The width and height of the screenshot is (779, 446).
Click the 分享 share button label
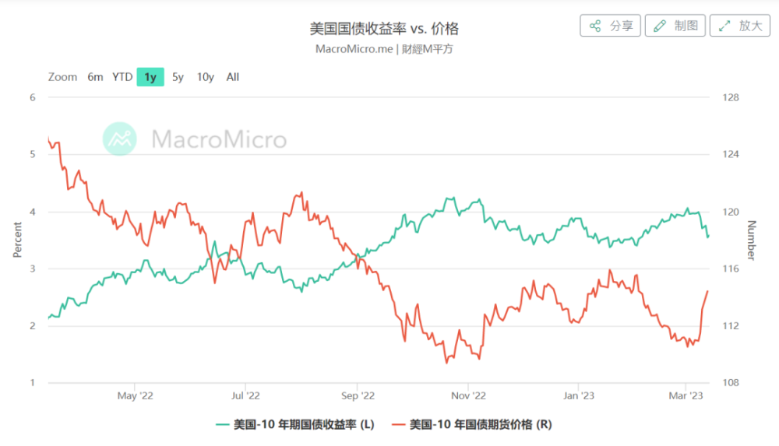click(x=621, y=26)
